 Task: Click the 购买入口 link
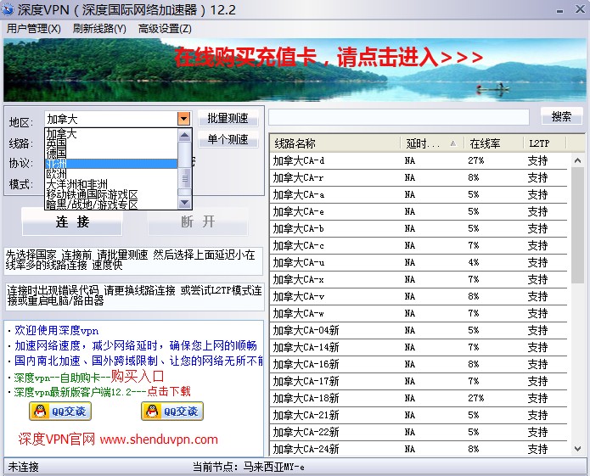point(138,376)
